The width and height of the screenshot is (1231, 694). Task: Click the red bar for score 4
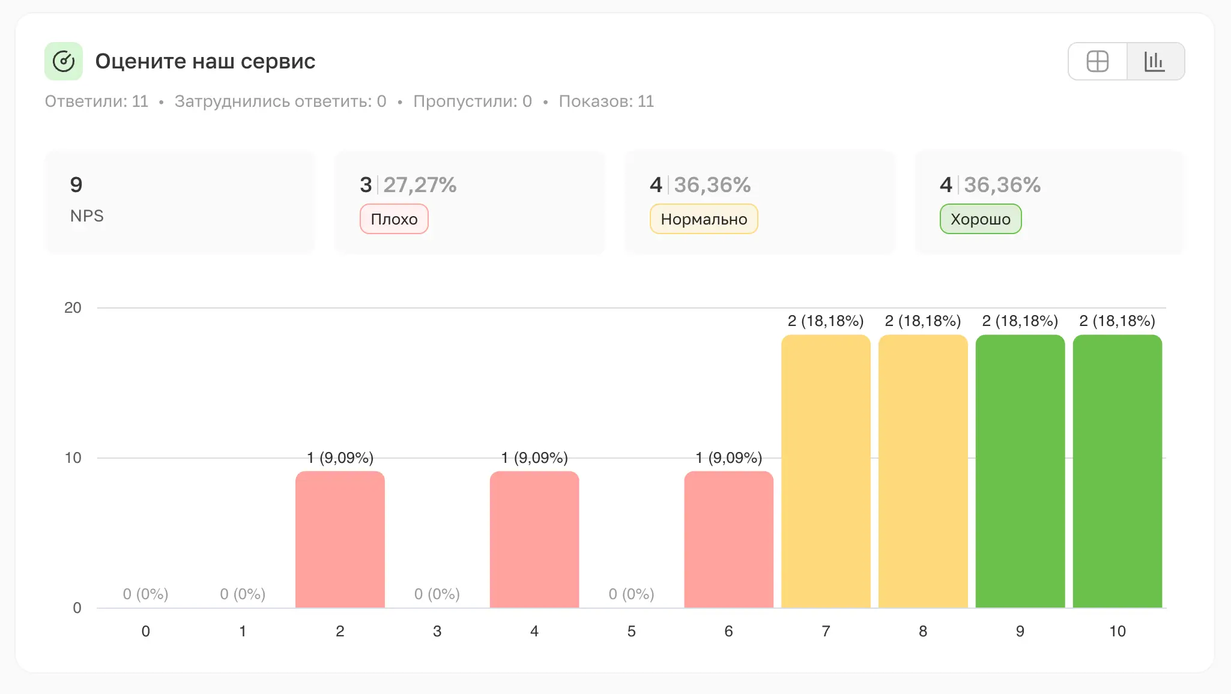[534, 539]
